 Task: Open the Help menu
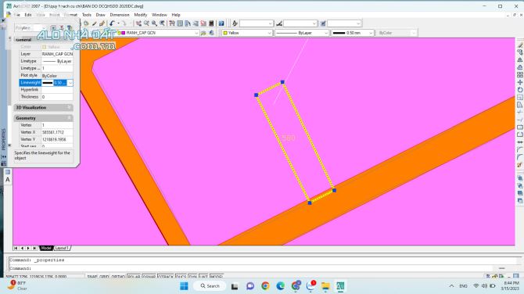point(176,15)
